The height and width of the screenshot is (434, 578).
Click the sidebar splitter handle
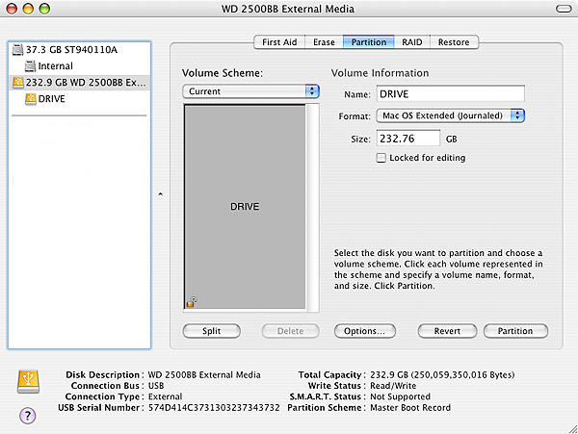[160, 194]
